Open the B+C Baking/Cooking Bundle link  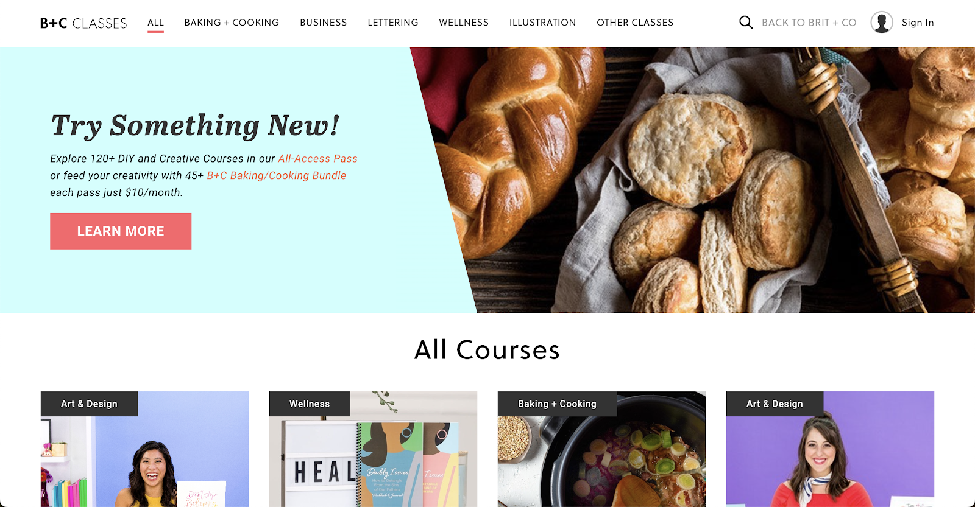pos(277,176)
